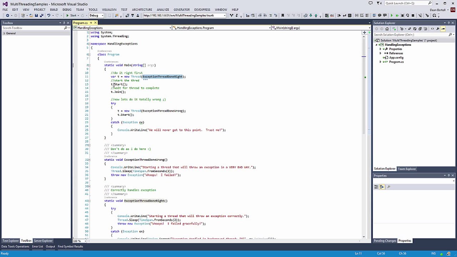
Task: Open the FILE menu
Action: (5, 10)
